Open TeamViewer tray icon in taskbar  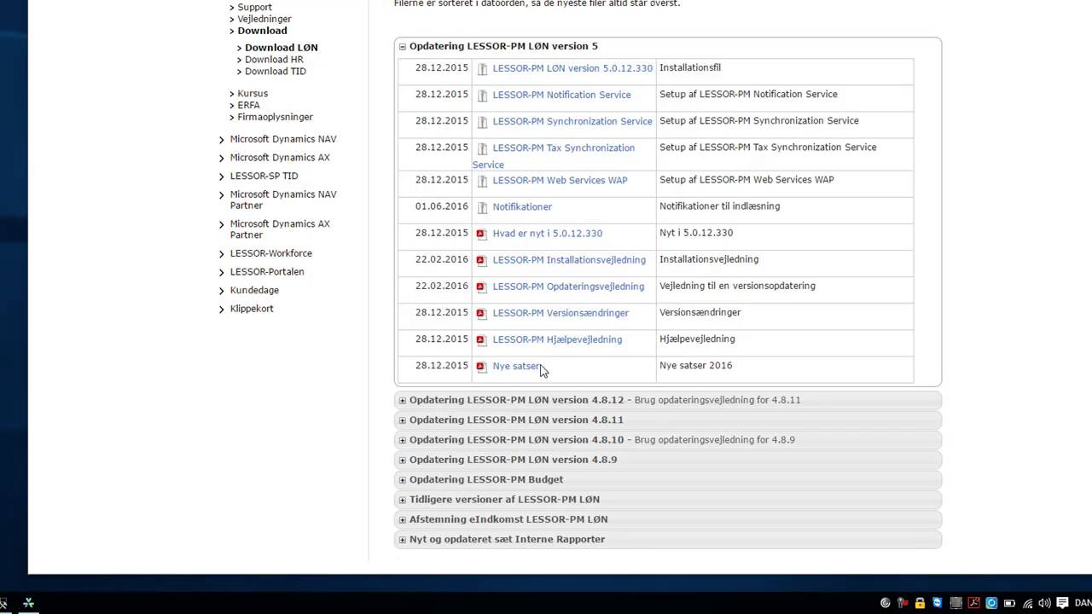tap(938, 603)
